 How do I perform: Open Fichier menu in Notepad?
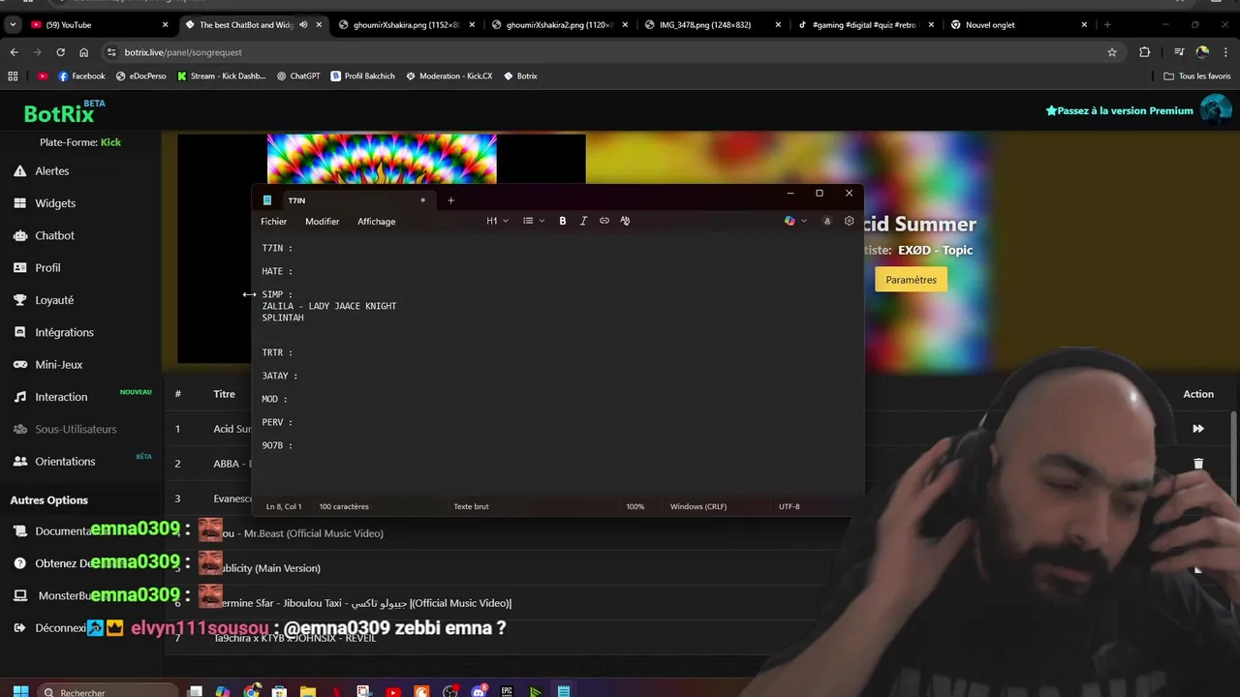pyautogui.click(x=273, y=222)
